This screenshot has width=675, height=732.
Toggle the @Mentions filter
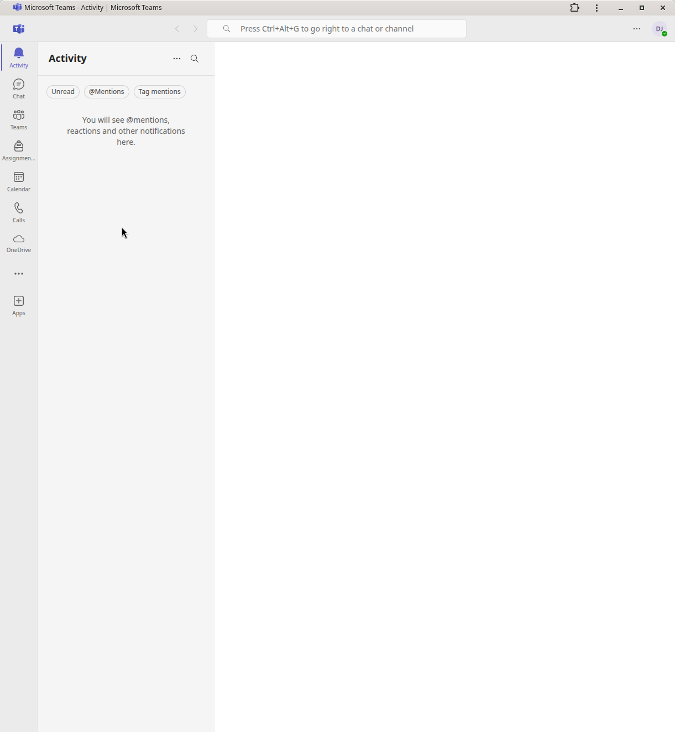click(x=107, y=92)
